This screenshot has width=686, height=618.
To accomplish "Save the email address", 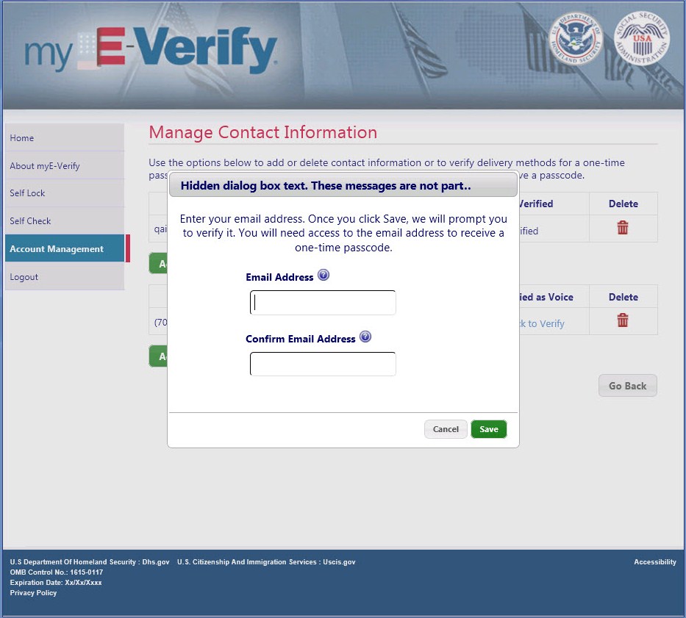I will pos(489,429).
